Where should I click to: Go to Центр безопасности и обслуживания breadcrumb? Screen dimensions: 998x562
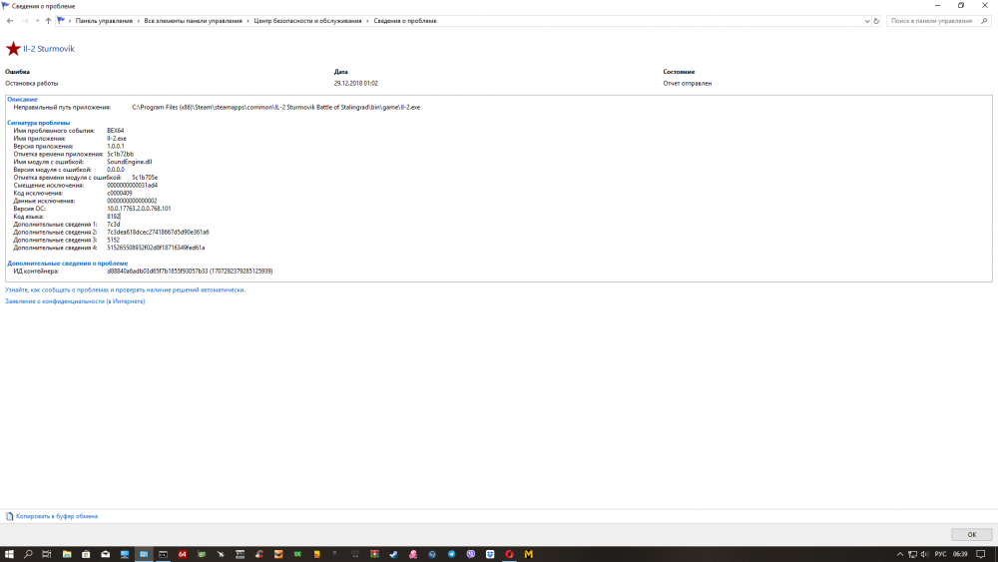click(307, 21)
